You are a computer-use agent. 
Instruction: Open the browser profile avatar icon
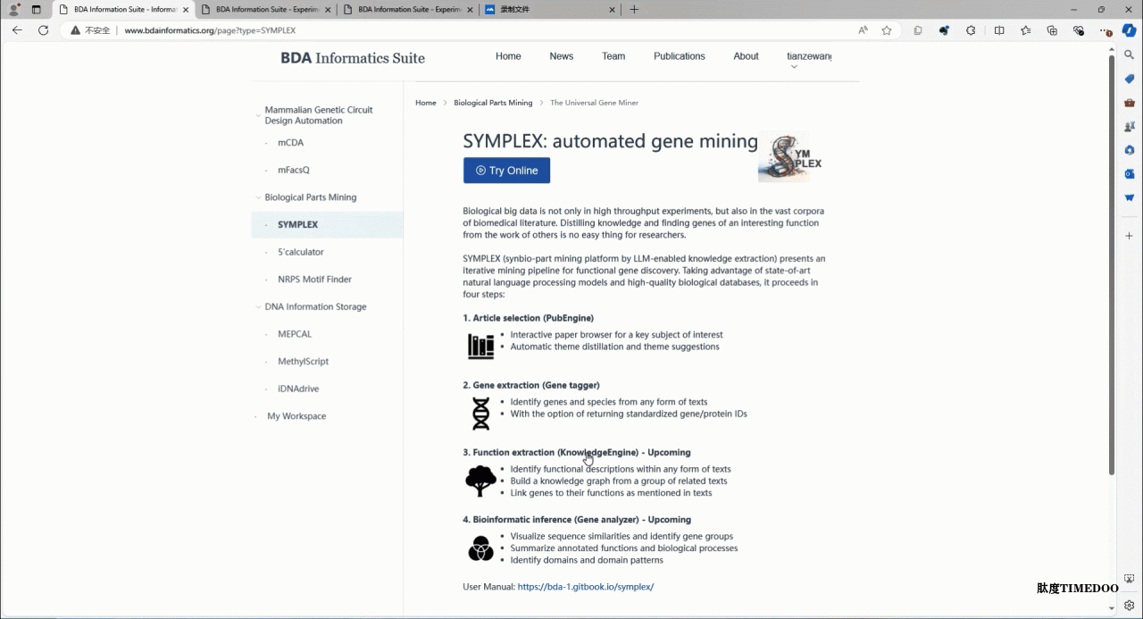click(x=14, y=10)
